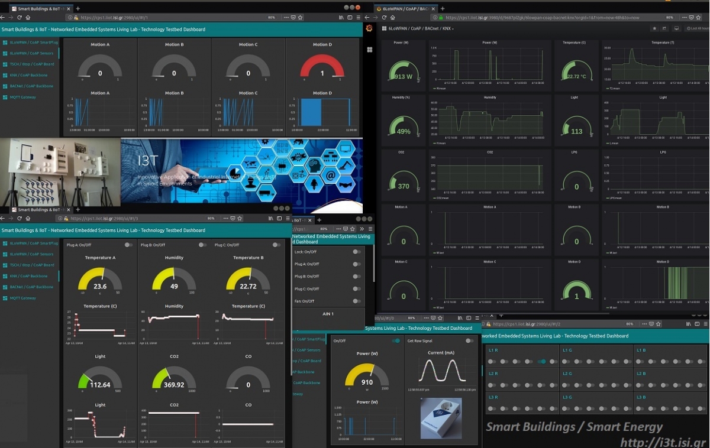Toggle Plug B: On/Off above Humidity gauge
The image size is (710, 448).
coord(202,245)
